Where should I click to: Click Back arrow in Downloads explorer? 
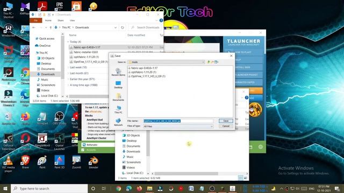pyautogui.click(x=33, y=27)
